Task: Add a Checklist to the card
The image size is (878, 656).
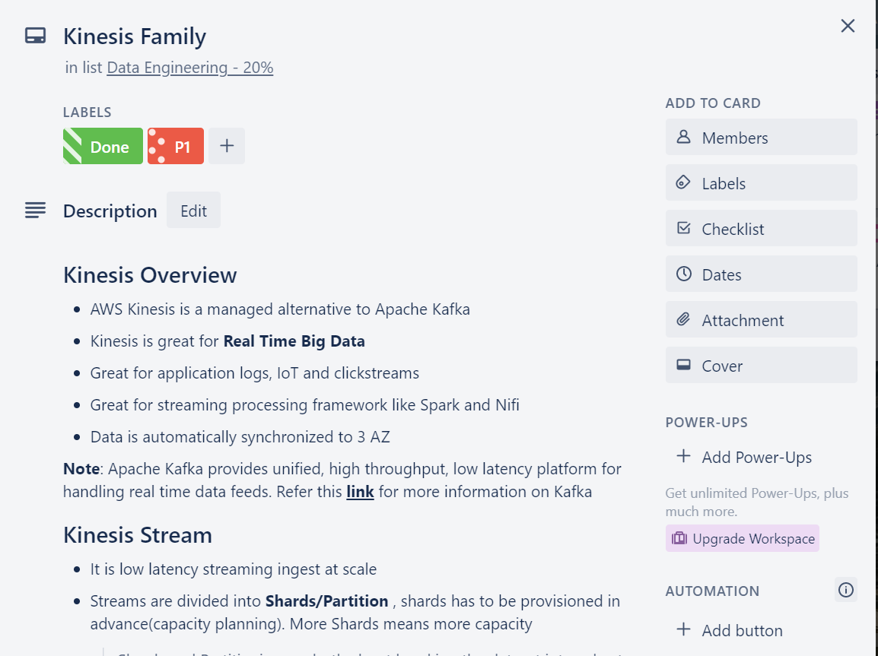Action: [761, 229]
